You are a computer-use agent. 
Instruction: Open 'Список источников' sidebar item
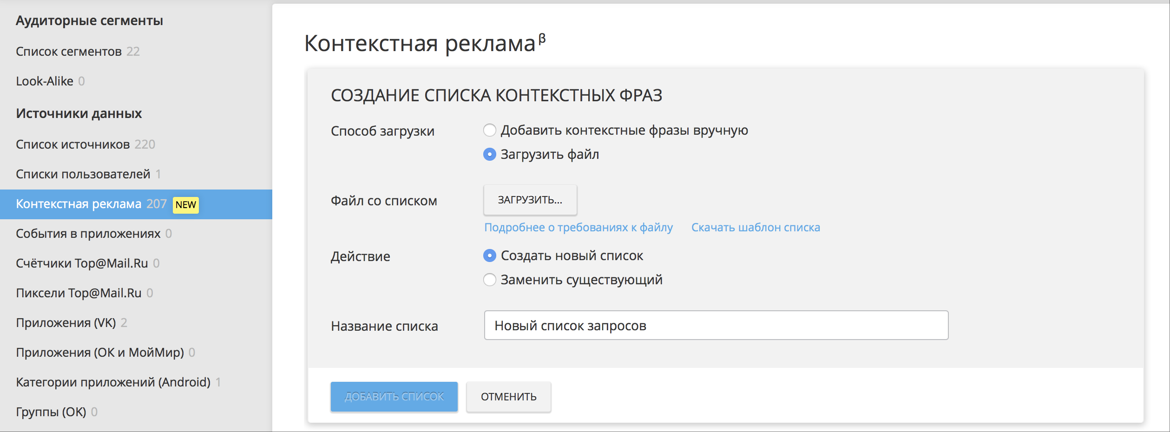73,144
